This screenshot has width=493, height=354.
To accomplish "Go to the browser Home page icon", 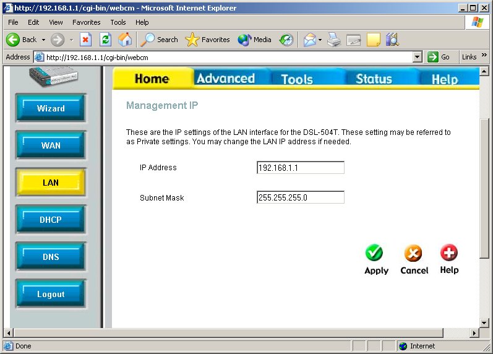I will (x=125, y=40).
